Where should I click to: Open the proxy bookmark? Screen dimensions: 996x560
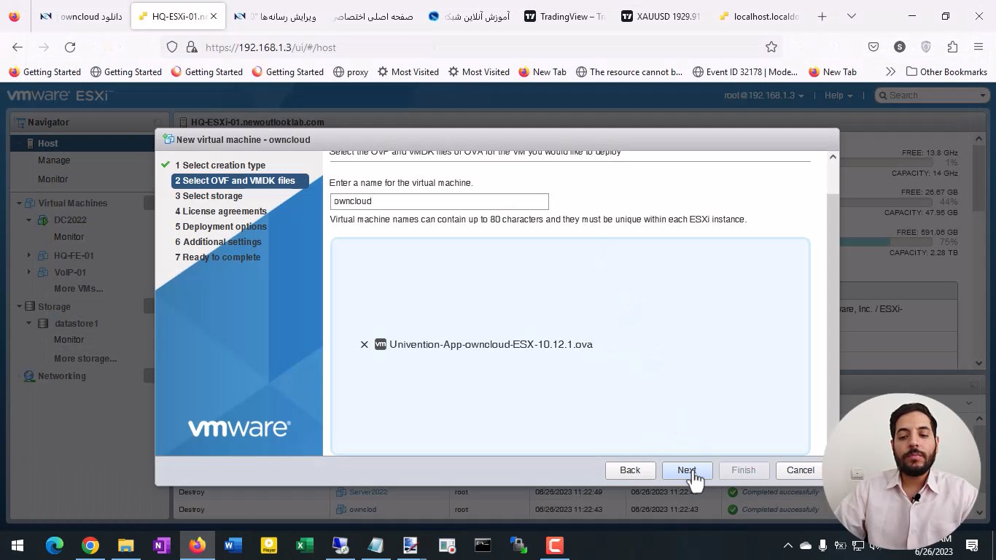pyautogui.click(x=351, y=71)
